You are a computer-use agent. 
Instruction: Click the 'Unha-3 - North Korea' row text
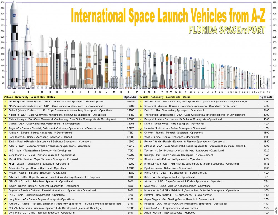[x=175, y=128]
